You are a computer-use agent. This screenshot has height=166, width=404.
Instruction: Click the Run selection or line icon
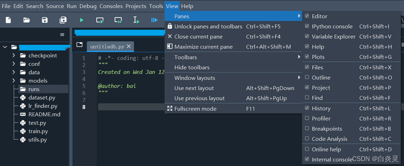(136, 20)
